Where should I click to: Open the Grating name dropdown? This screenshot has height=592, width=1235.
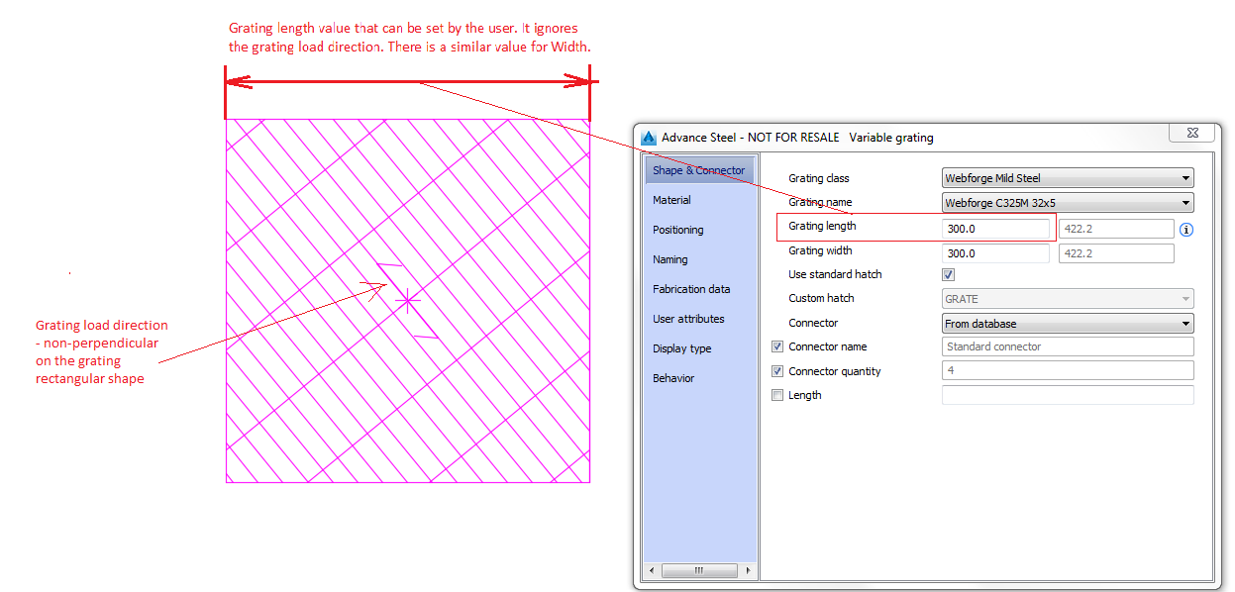pyautogui.click(x=1068, y=203)
